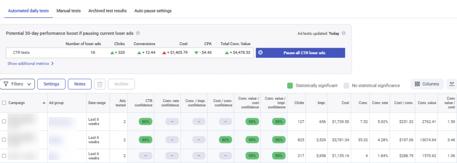This screenshot has width=457, height=163.
Task: Click Date range column header
Action: (x=97, y=103)
